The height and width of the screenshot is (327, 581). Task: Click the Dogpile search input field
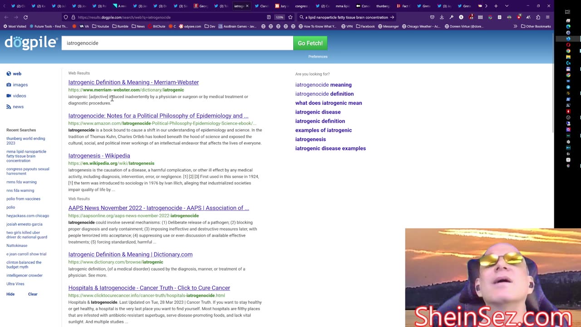[177, 43]
